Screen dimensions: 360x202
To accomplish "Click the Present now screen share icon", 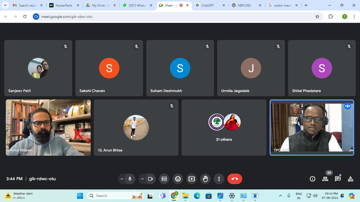I will tap(192, 179).
